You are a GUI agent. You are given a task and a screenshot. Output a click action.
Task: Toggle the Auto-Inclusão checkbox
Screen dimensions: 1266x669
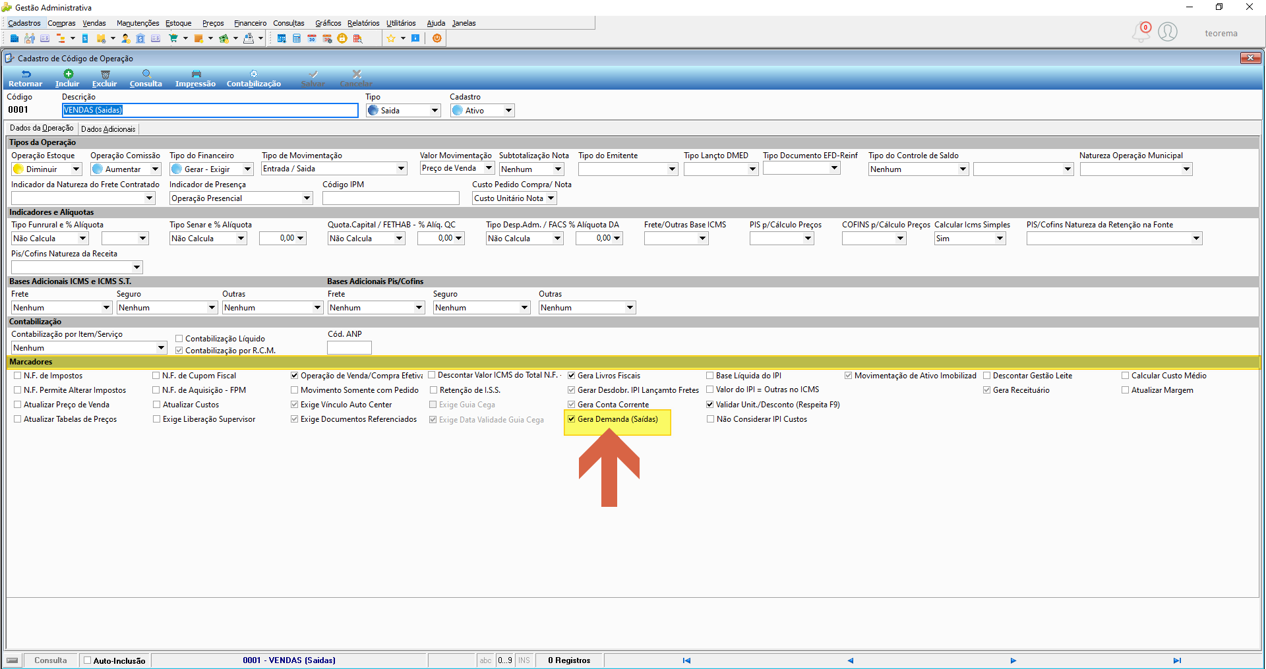point(87,660)
